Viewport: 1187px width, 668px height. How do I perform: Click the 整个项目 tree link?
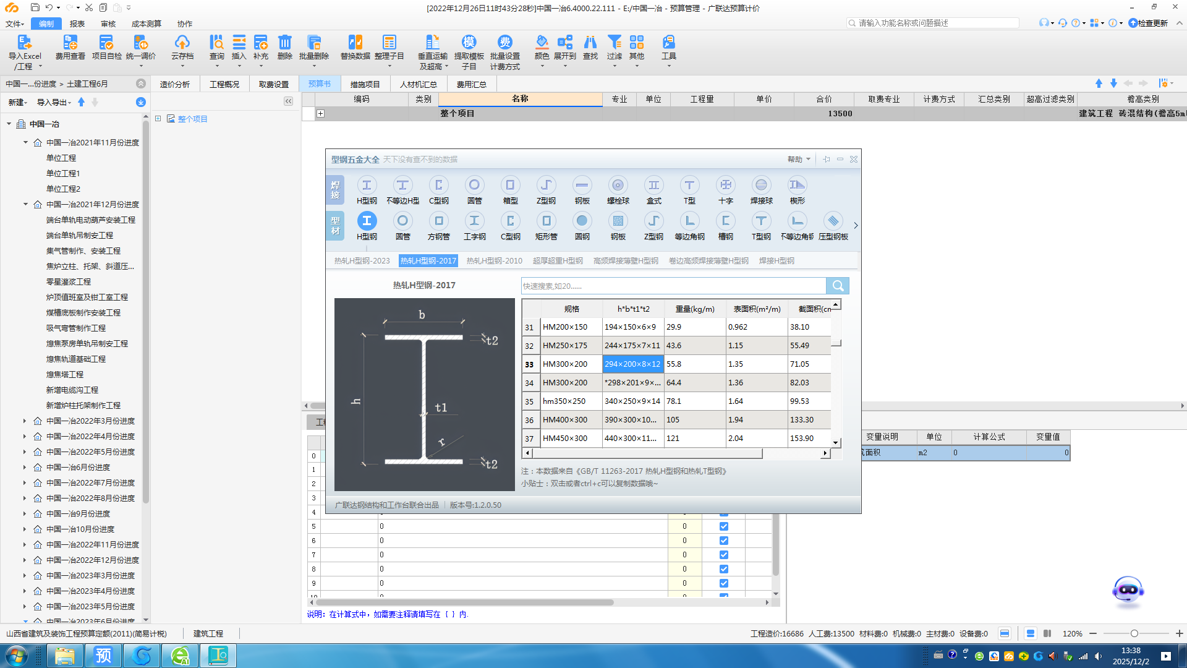click(192, 119)
